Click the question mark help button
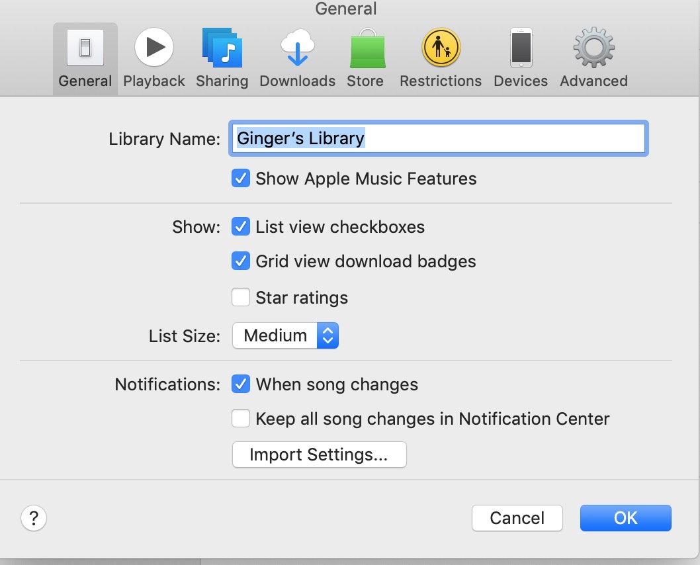The image size is (700, 565). click(x=34, y=518)
